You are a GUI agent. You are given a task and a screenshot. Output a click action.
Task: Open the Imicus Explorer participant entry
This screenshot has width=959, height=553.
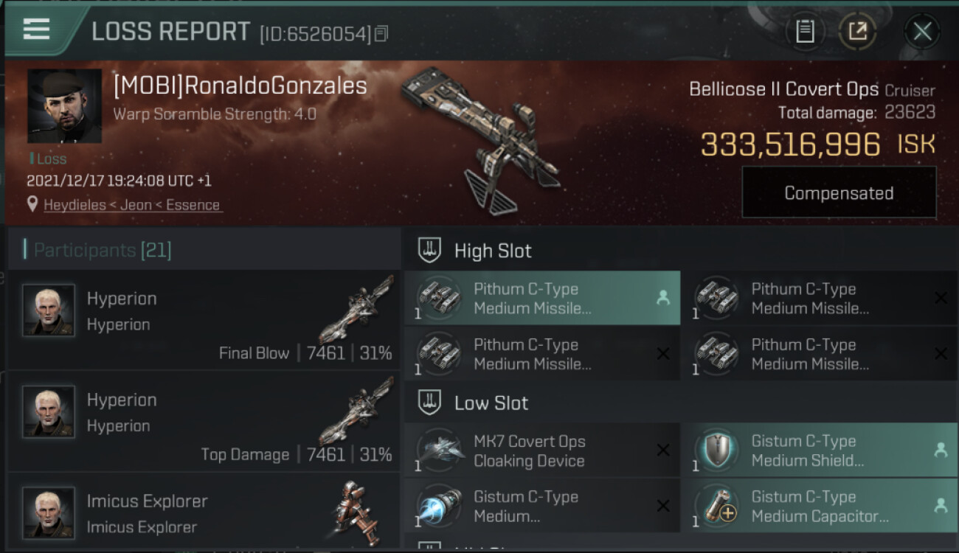[x=204, y=512]
